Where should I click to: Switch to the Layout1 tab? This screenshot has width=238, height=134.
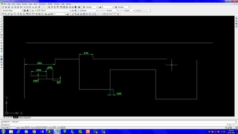pos(21,118)
